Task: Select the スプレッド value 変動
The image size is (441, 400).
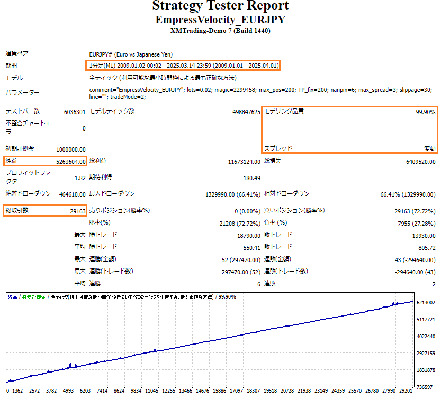Action: click(430, 148)
